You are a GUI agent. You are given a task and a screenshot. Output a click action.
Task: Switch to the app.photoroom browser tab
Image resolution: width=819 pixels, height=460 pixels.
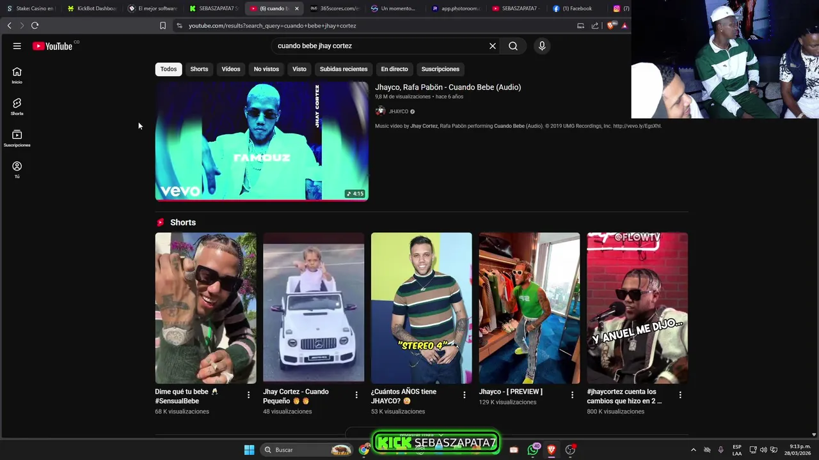click(456, 8)
